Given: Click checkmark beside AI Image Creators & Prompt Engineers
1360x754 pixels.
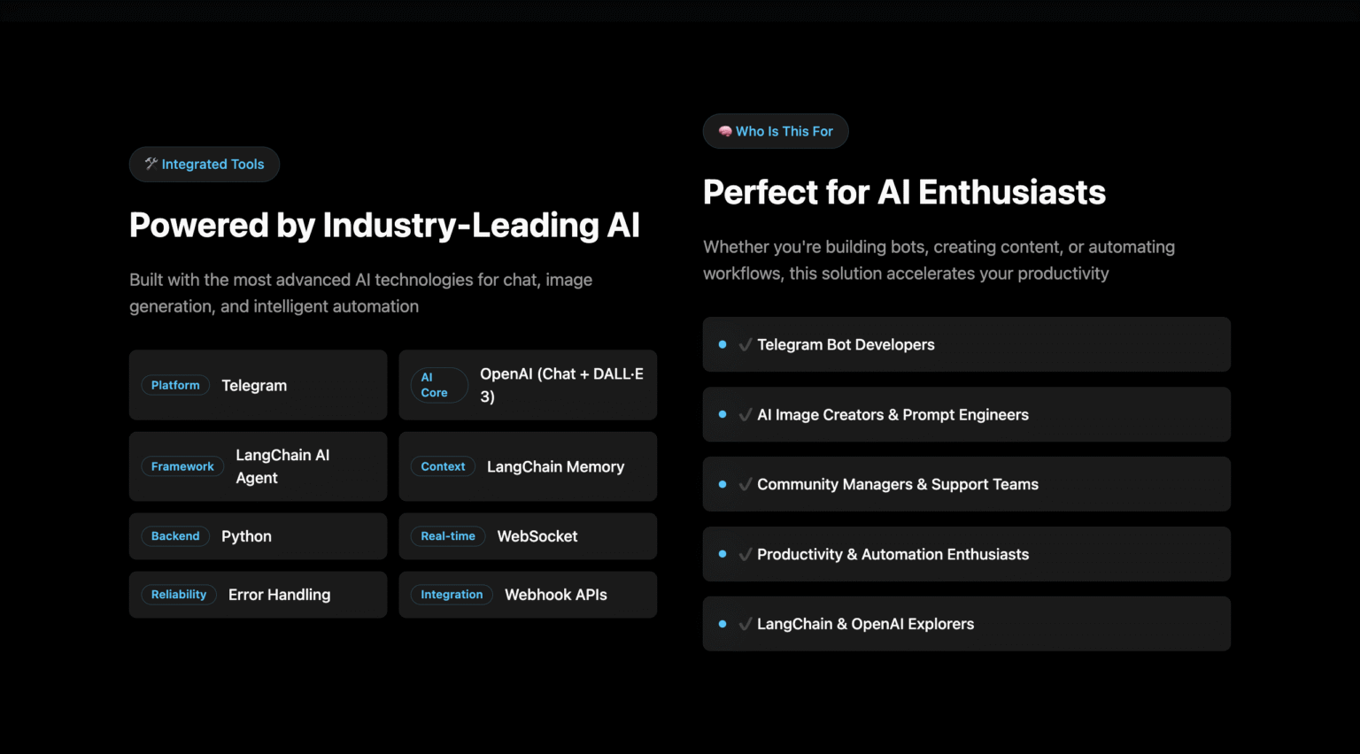Looking at the screenshot, I should (x=746, y=414).
